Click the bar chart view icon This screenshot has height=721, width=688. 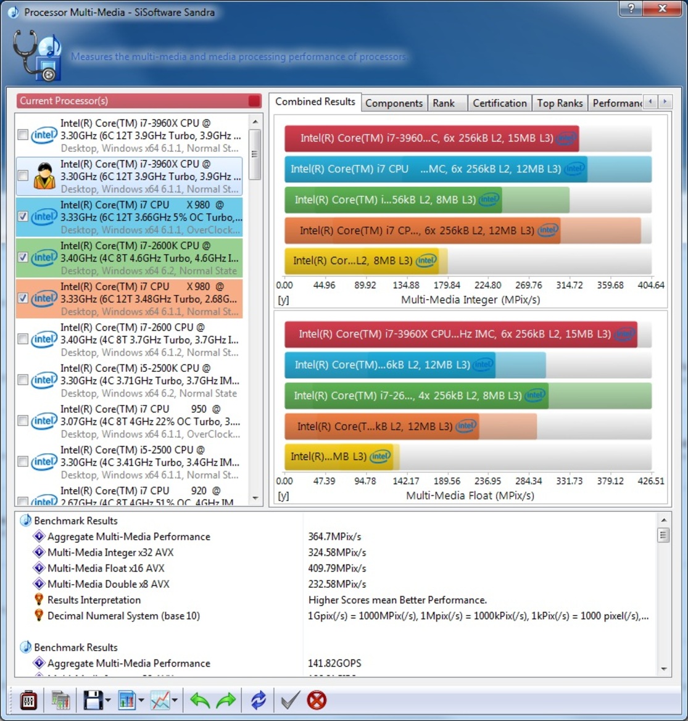click(x=127, y=700)
